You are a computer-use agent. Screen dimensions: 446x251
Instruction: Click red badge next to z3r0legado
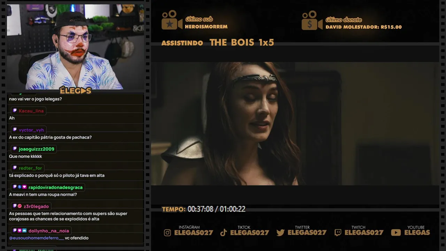(x=20, y=206)
